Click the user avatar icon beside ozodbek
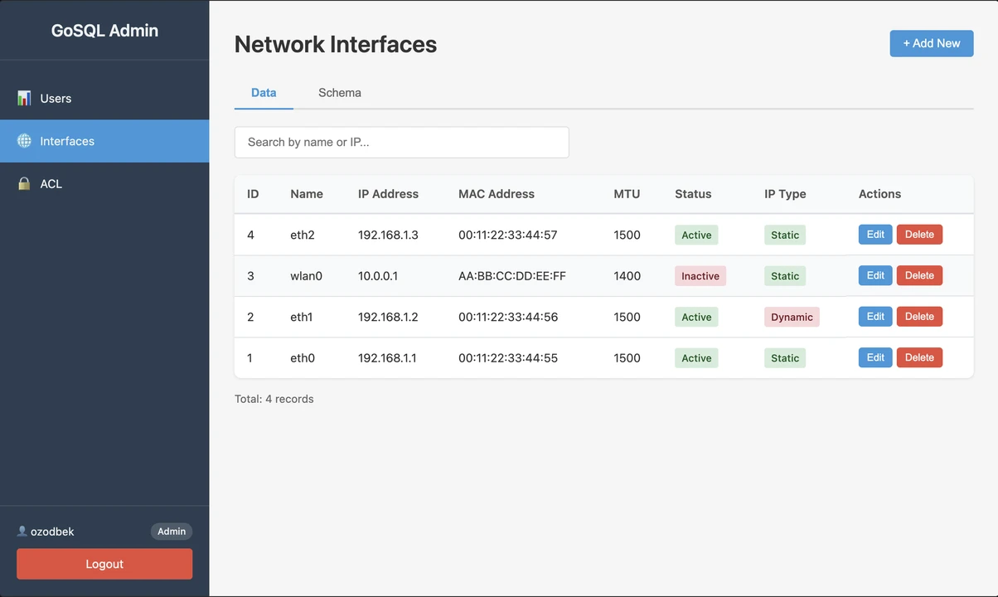 click(x=22, y=531)
